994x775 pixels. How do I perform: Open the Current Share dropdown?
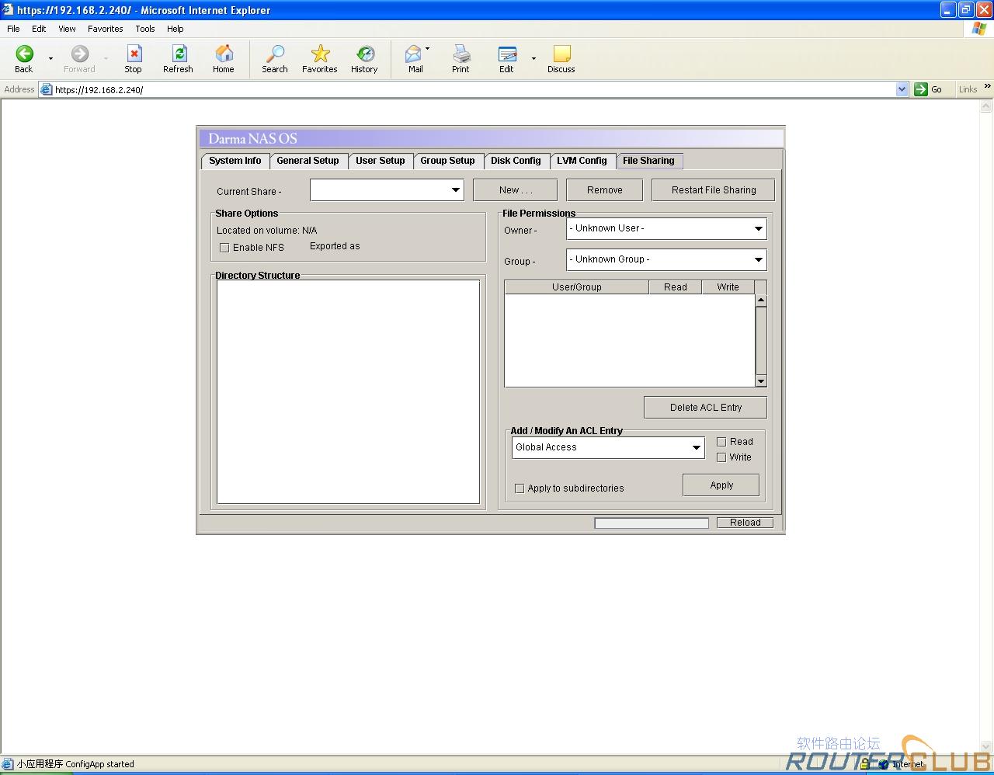coord(387,190)
